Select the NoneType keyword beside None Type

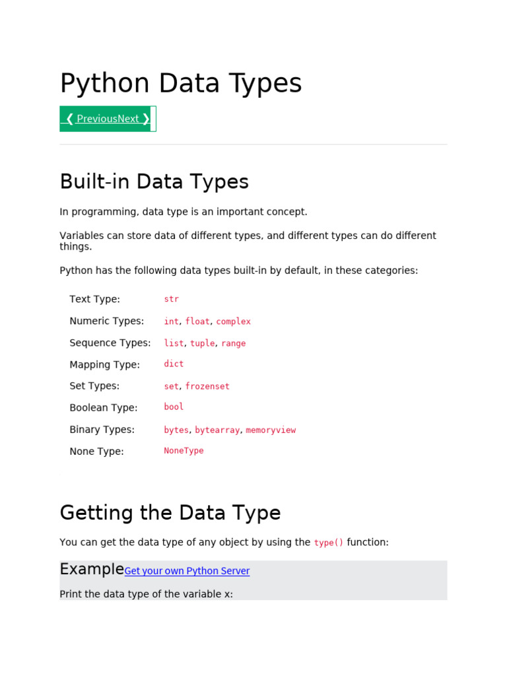184,451
